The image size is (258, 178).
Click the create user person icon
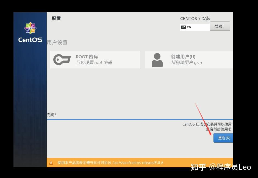157,60
